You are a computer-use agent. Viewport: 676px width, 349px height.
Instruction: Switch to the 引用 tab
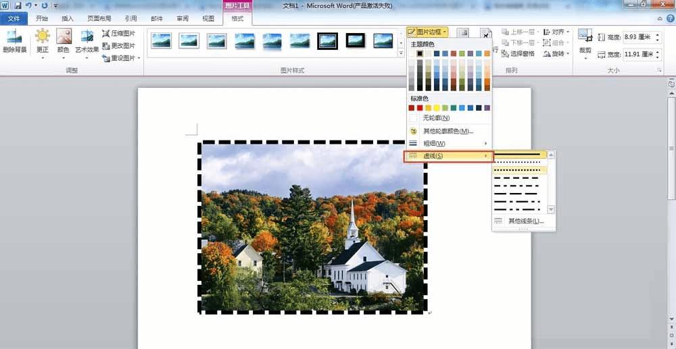130,18
